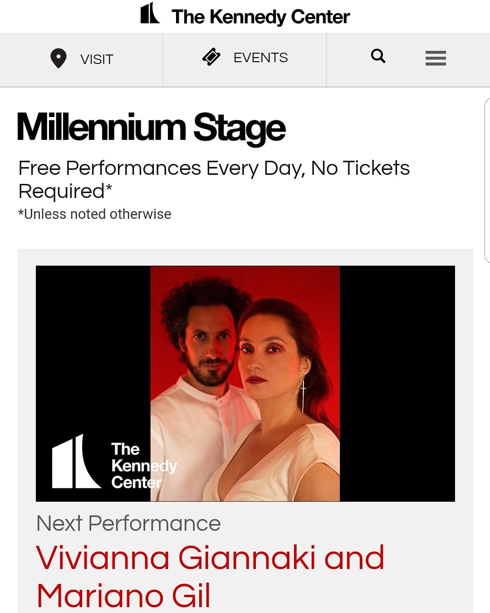
Task: Select the EVENTS menu label
Action: [260, 58]
